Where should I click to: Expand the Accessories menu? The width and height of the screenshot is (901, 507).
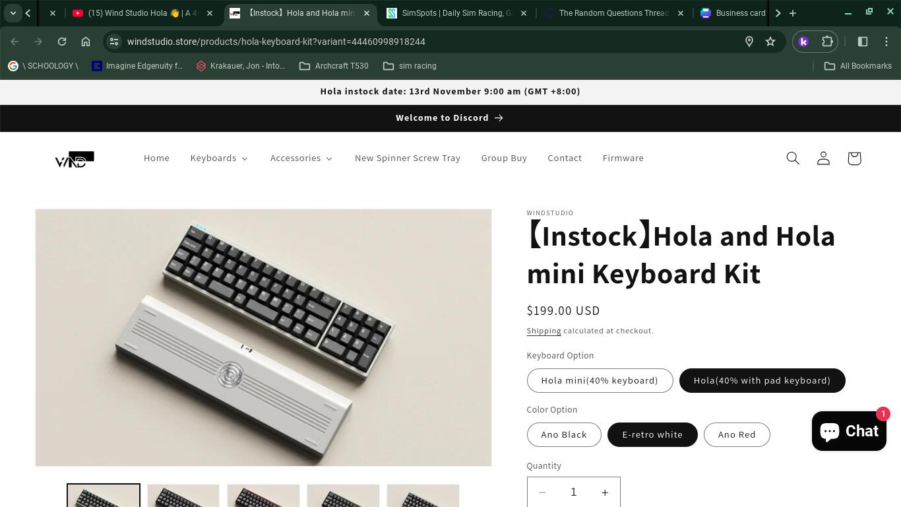click(x=301, y=158)
